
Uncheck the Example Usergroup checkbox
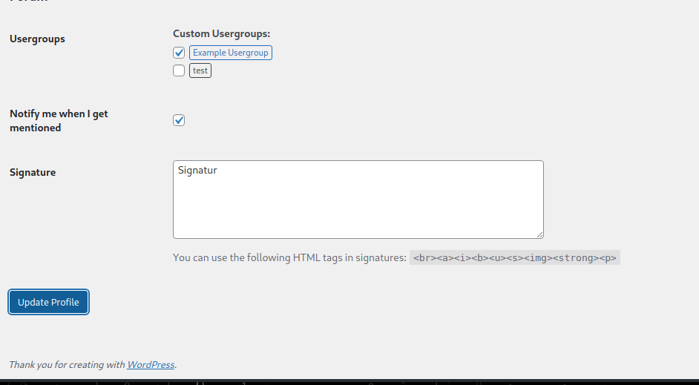pyautogui.click(x=179, y=53)
